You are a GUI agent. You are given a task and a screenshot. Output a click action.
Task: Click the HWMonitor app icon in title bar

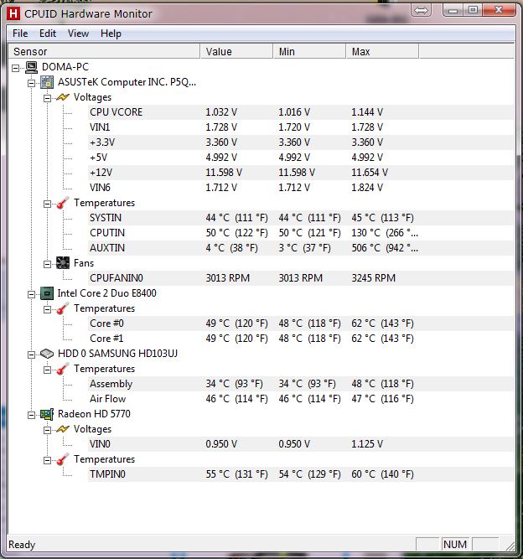tap(13, 13)
